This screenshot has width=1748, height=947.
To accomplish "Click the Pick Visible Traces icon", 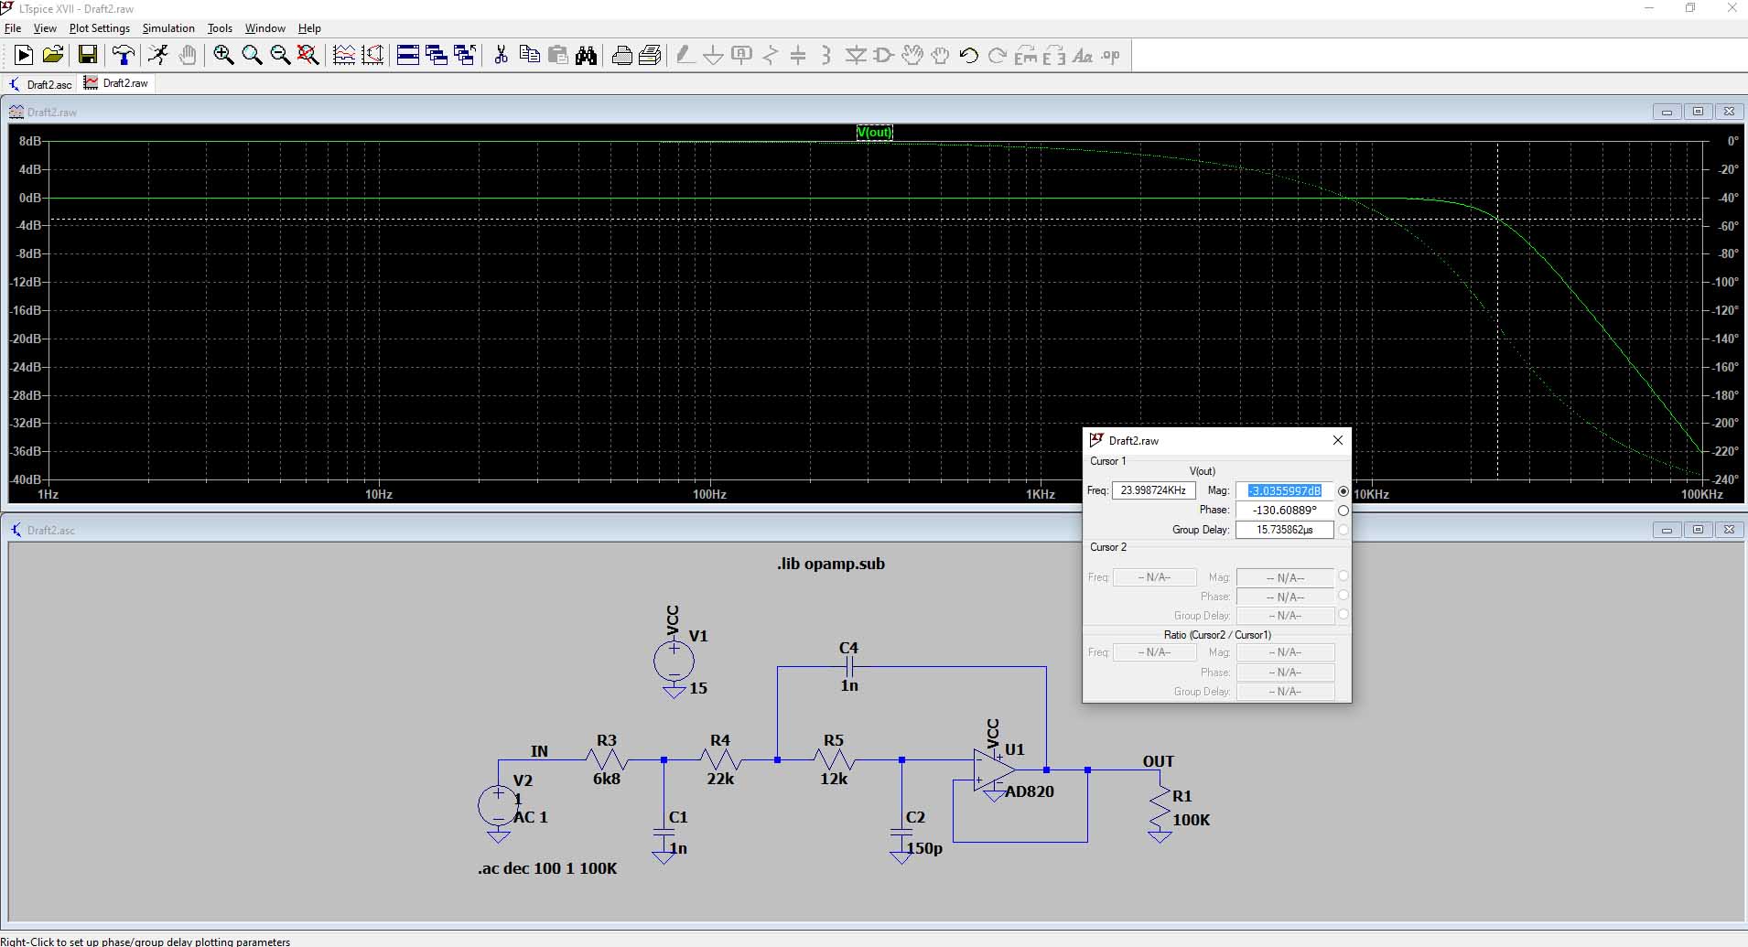I will 344,56.
